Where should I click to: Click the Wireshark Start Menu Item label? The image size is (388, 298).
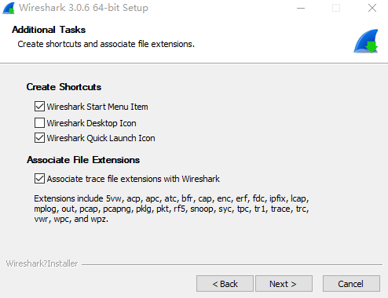[x=97, y=107]
